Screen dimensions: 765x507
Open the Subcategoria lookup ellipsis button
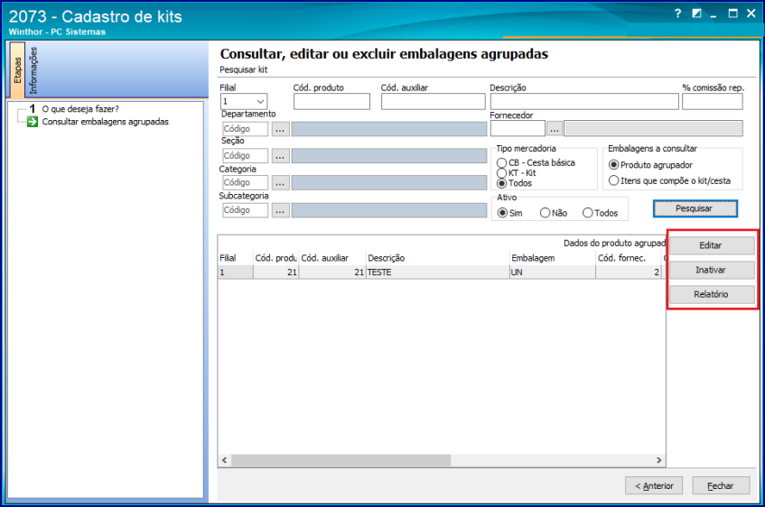(280, 210)
